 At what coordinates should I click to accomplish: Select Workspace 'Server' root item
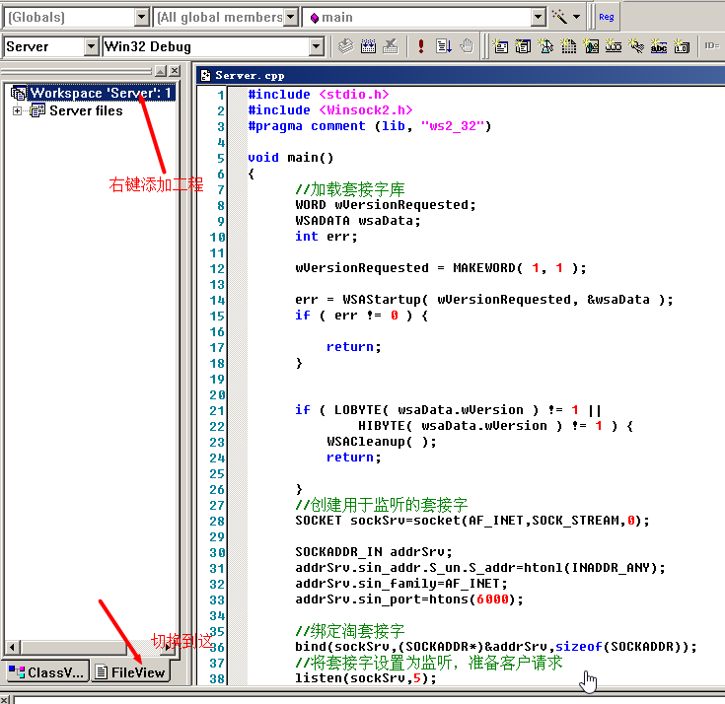[x=101, y=93]
